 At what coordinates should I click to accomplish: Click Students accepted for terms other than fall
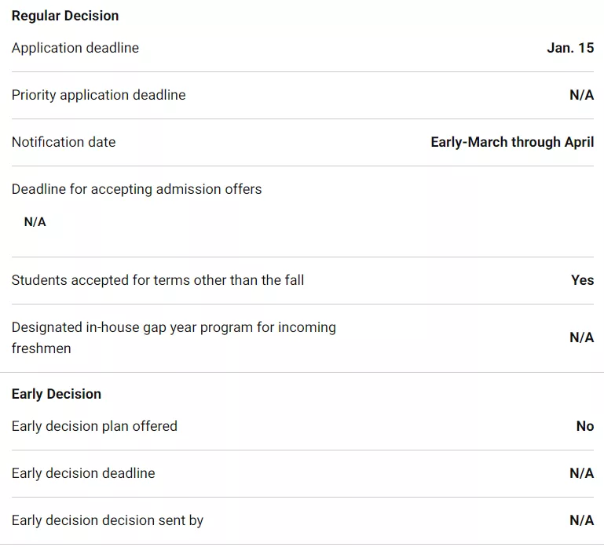(158, 280)
